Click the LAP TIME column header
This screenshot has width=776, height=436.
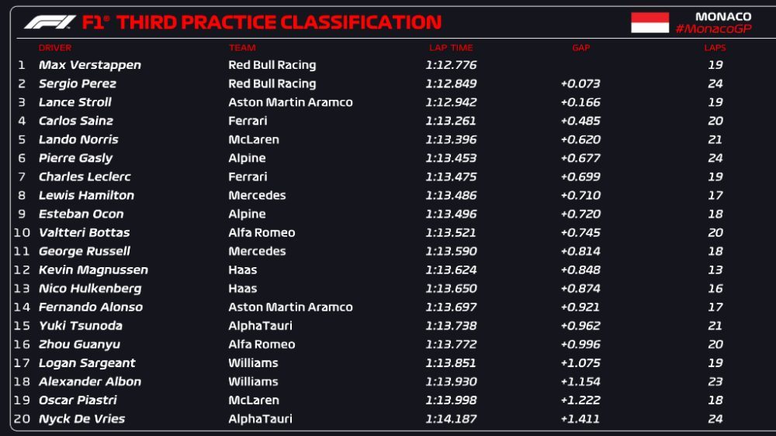(x=451, y=48)
